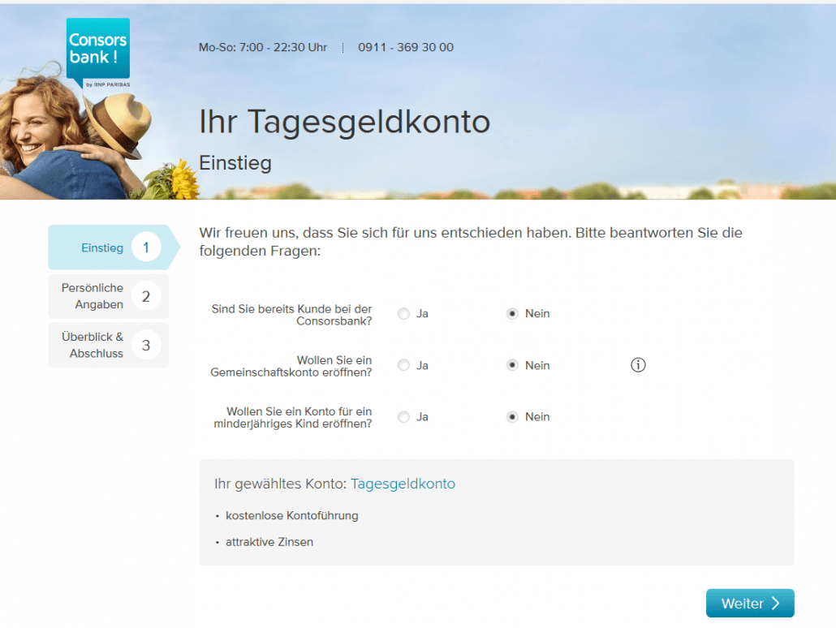Screen dimensions: 836x628
Task: Click the question about minderjähriges Kind
Action: pos(293,417)
